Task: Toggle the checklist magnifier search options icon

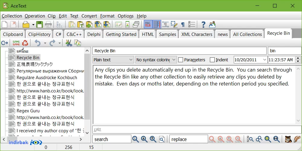Action: click(250, 139)
